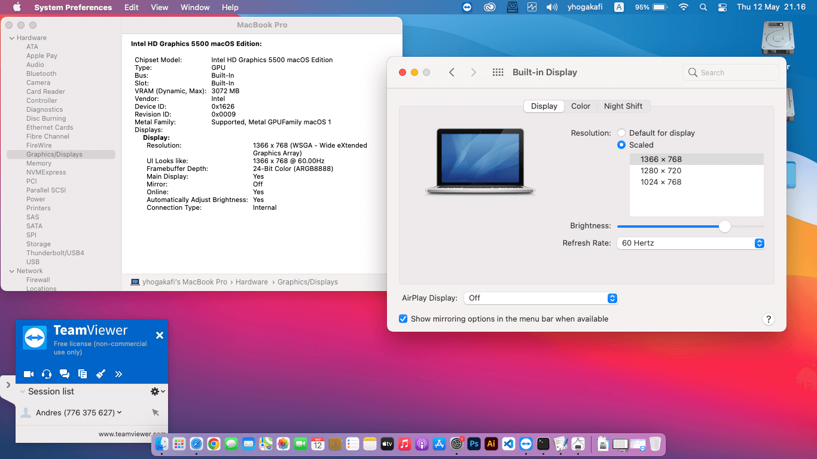This screenshot has height=459, width=817.
Task: Open the Refresh Rate dropdown
Action: (x=691, y=243)
